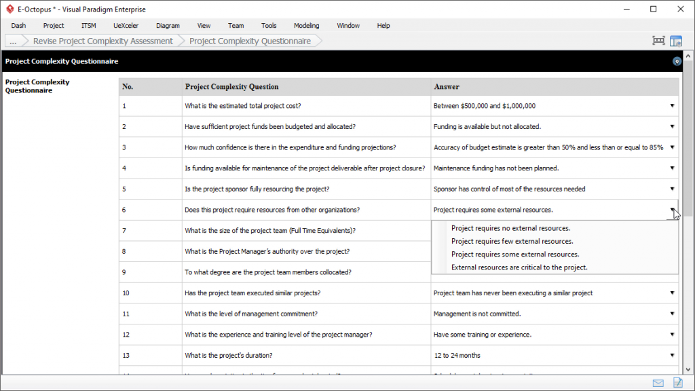Image resolution: width=695 pixels, height=391 pixels.
Task: Click the blue pin icon on questionnaire header
Action: [676, 61]
